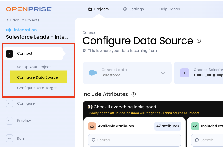Click the Include Attributes heading

click(105, 94)
